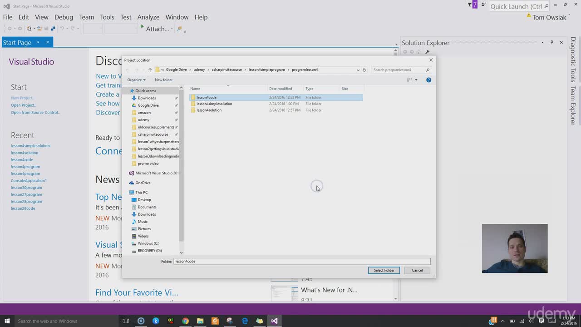Open the Team Explorer side tab
Screen dimensions: 581x327
(573, 106)
